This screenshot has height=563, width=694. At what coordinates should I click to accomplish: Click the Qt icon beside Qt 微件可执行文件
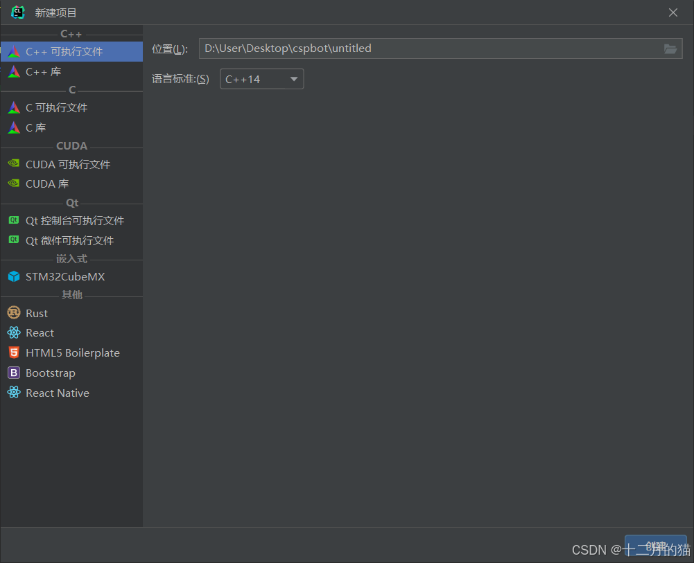click(14, 240)
